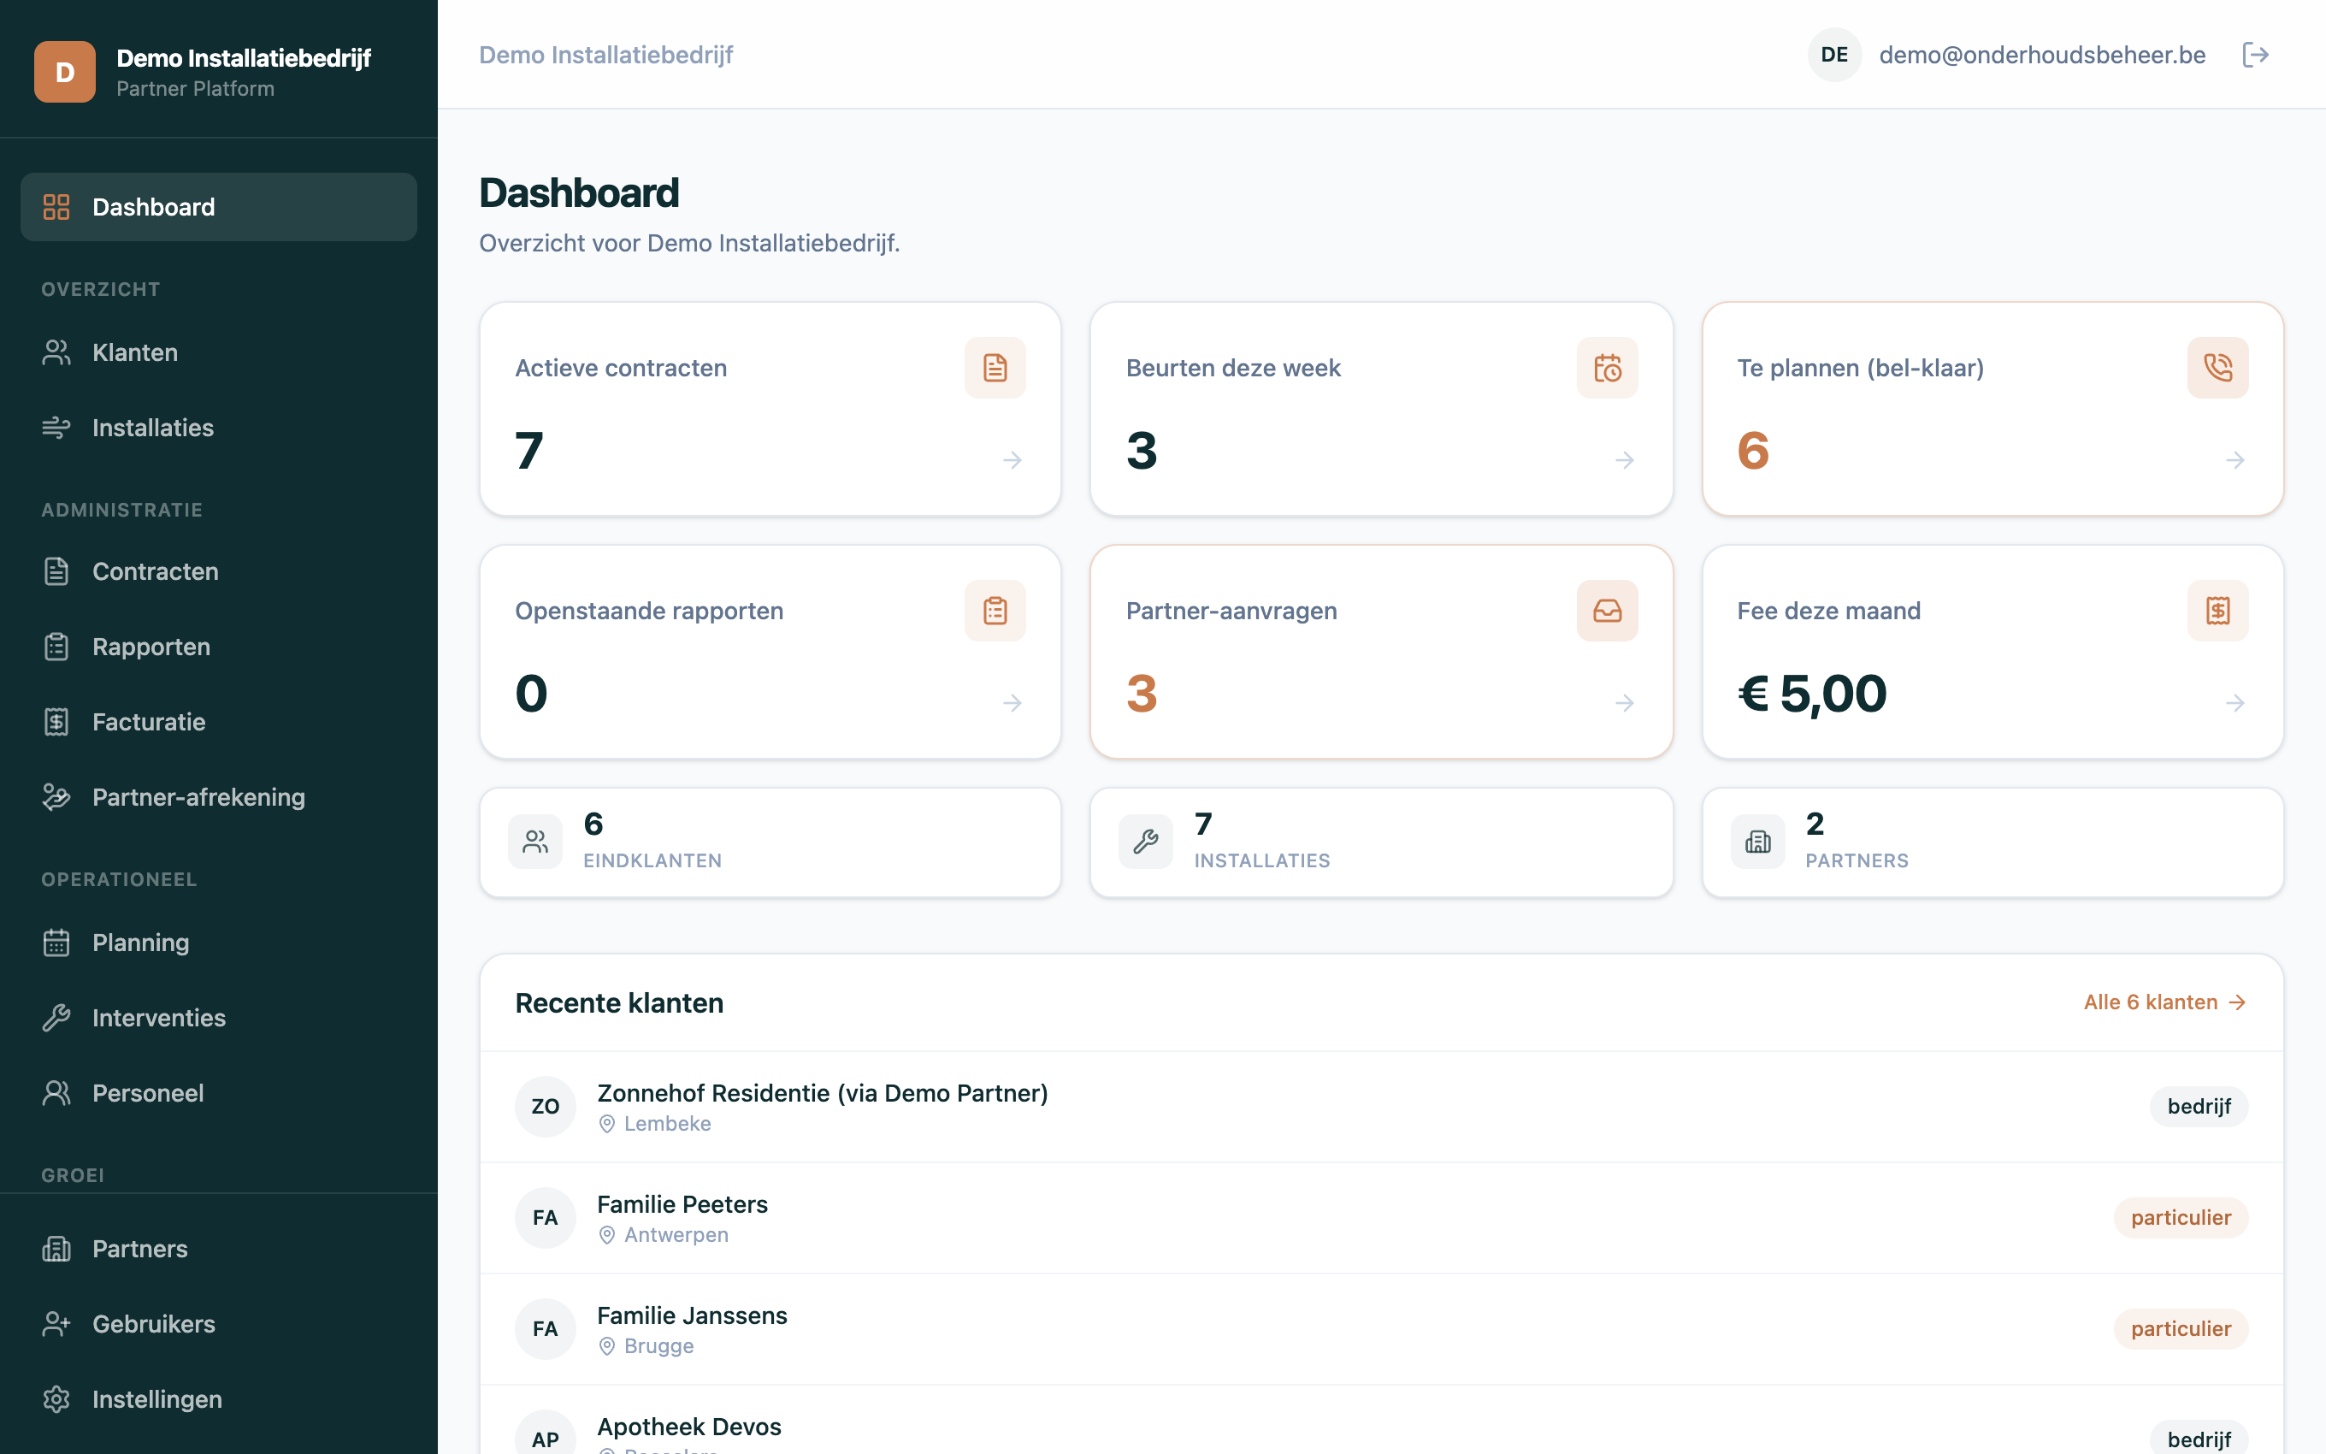
Task: Go to Dashboard in the sidebar
Action: [218, 207]
